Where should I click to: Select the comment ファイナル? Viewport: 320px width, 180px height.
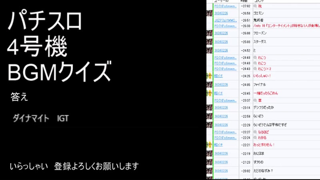click(259, 84)
